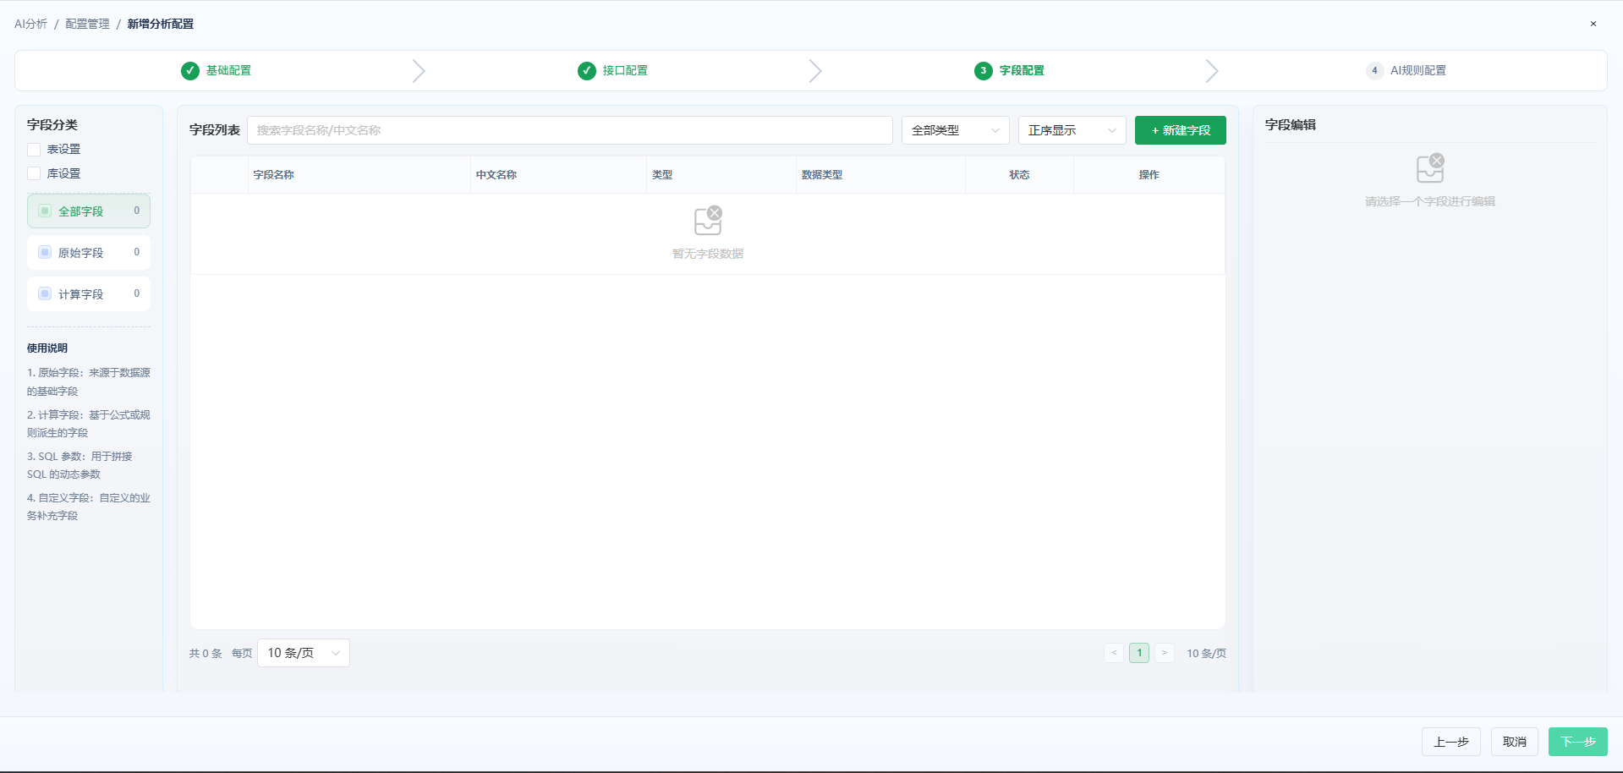Click the 计算字段 category icon

[x=45, y=293]
